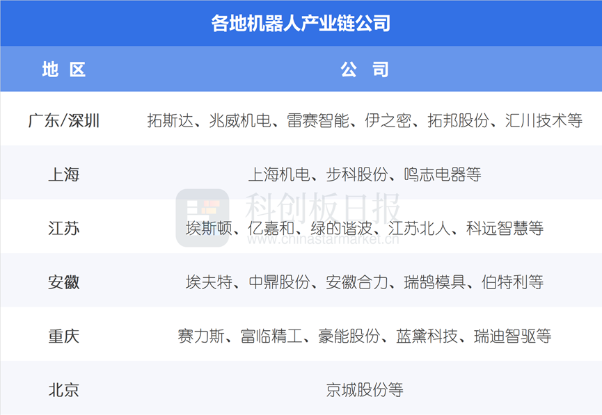Select the 江苏 region cell
The width and height of the screenshot is (602, 415).
click(63, 228)
